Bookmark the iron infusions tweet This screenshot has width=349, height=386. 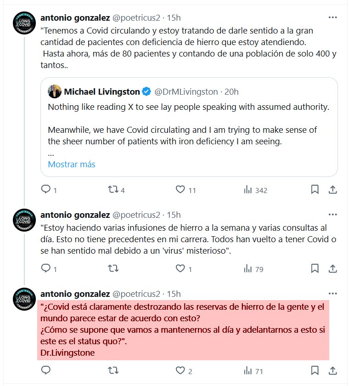315,269
